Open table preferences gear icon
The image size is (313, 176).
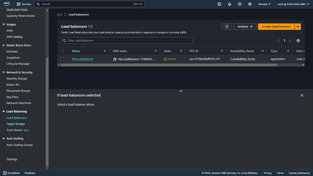(298, 40)
